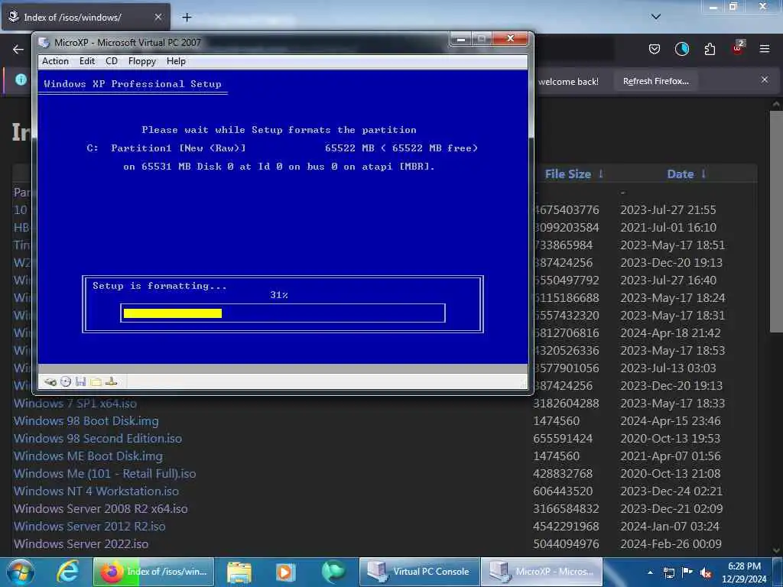Click the scrollbar up arrow in Firefox
The image size is (783, 587).
(x=776, y=104)
